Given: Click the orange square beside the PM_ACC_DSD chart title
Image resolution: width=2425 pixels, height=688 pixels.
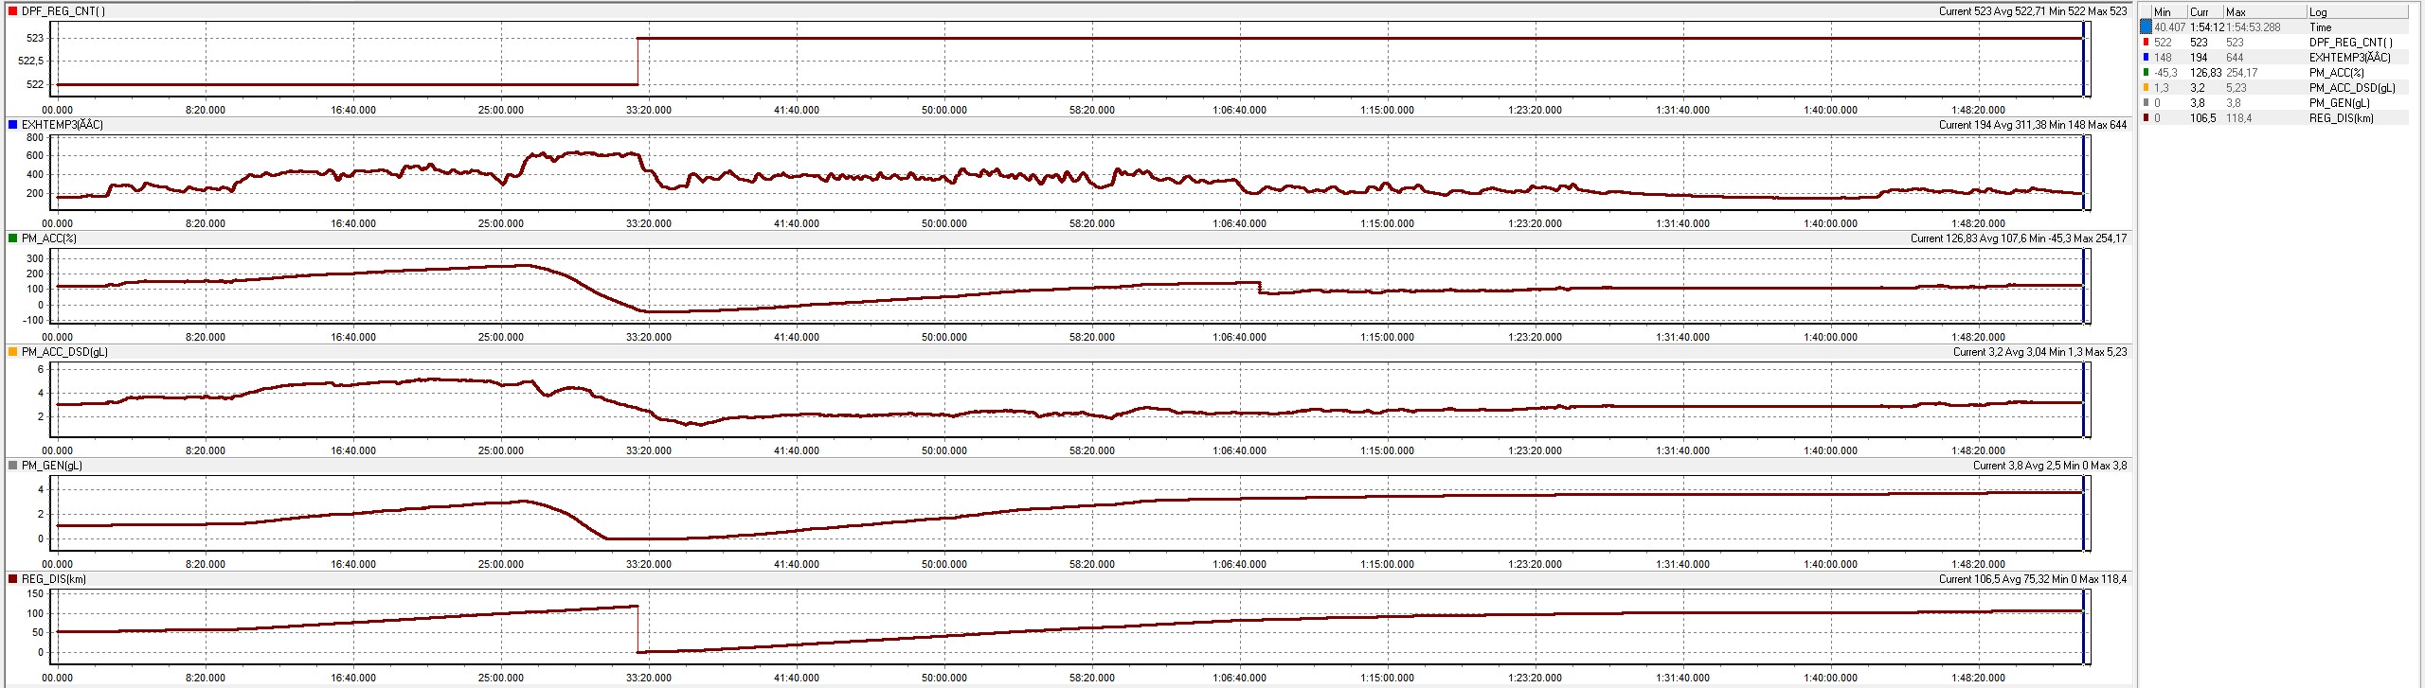Looking at the screenshot, I should coord(12,352).
